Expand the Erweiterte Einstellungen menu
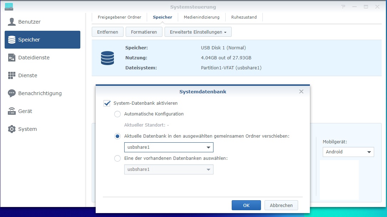 (198, 32)
